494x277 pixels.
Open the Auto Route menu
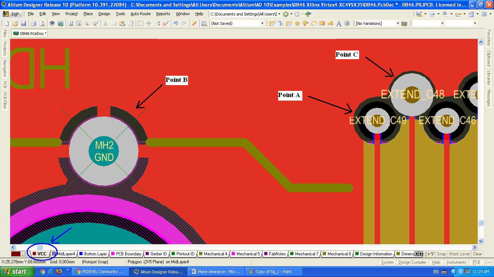click(140, 14)
